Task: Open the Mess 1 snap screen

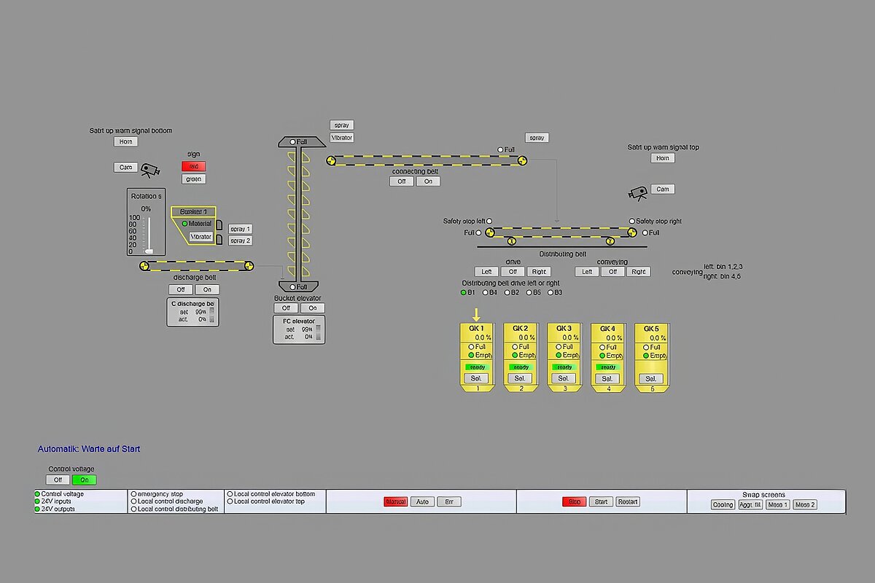Action: pos(777,504)
